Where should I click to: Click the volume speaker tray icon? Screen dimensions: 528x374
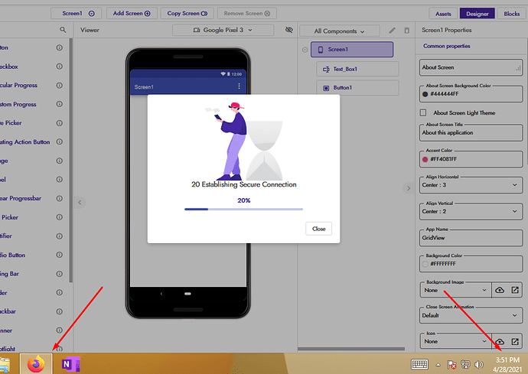pyautogui.click(x=478, y=364)
